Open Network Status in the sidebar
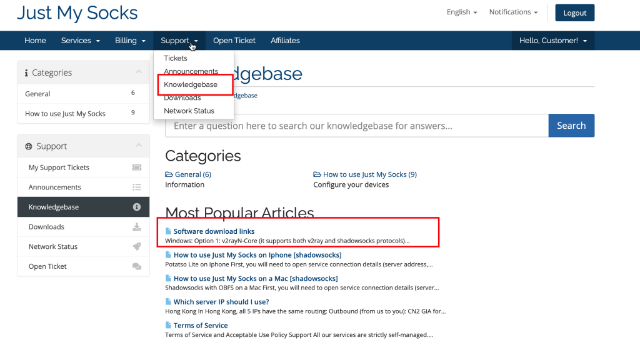The height and width of the screenshot is (352, 640). pyautogui.click(x=83, y=246)
